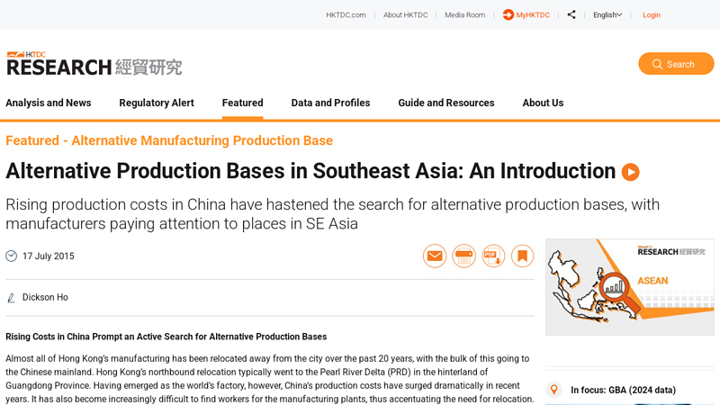Open the HKTDC Research logo homepage
Viewport: 720px width, 405px height.
(94, 64)
